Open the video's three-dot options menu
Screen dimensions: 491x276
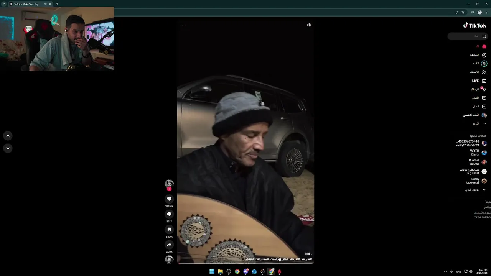click(182, 25)
